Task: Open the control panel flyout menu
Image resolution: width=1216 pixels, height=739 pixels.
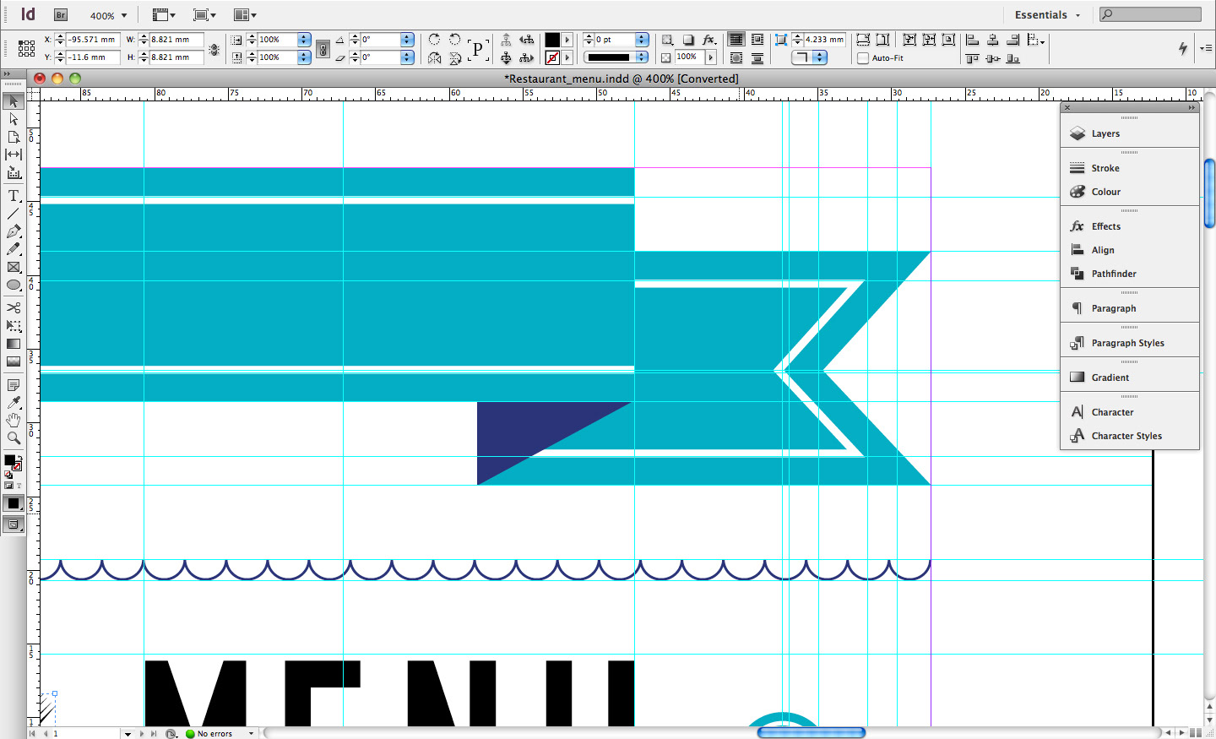Action: [x=1206, y=49]
